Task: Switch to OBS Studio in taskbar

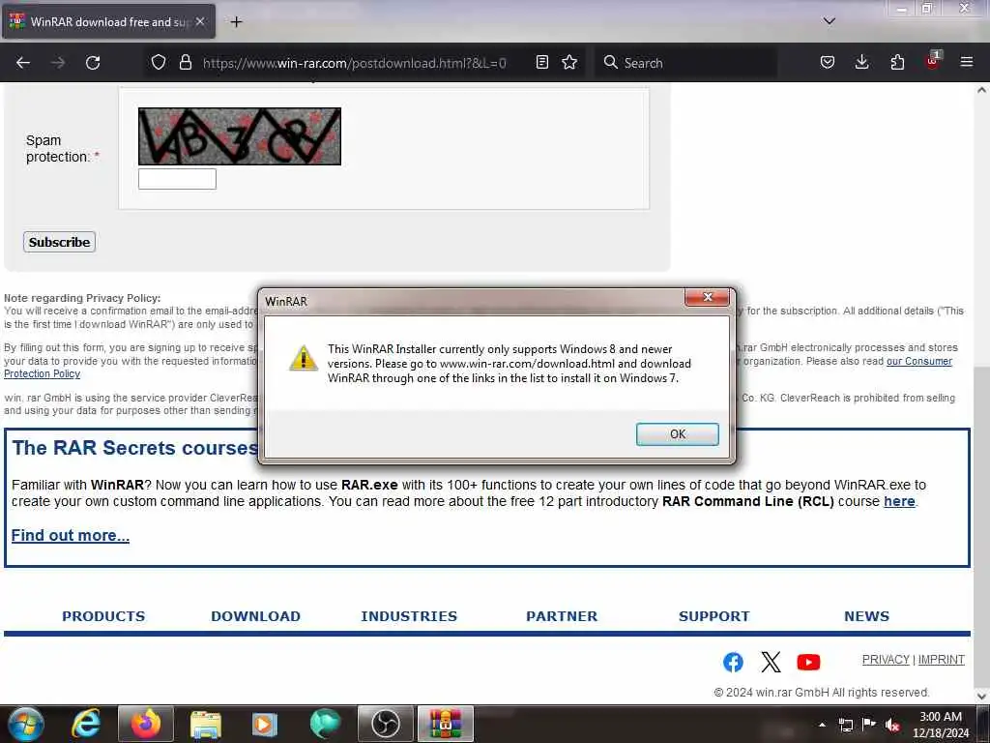Action: pos(385,724)
